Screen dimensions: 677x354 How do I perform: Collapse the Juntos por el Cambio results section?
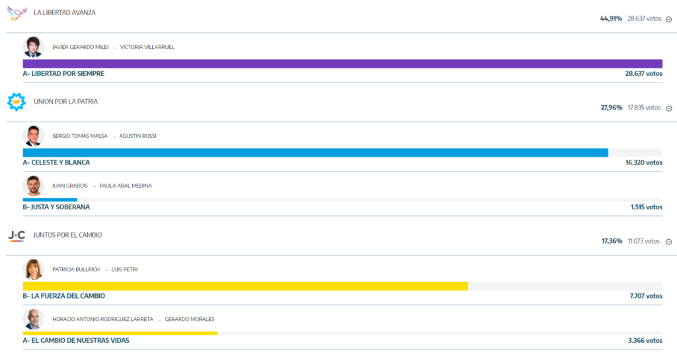pyautogui.click(x=669, y=242)
